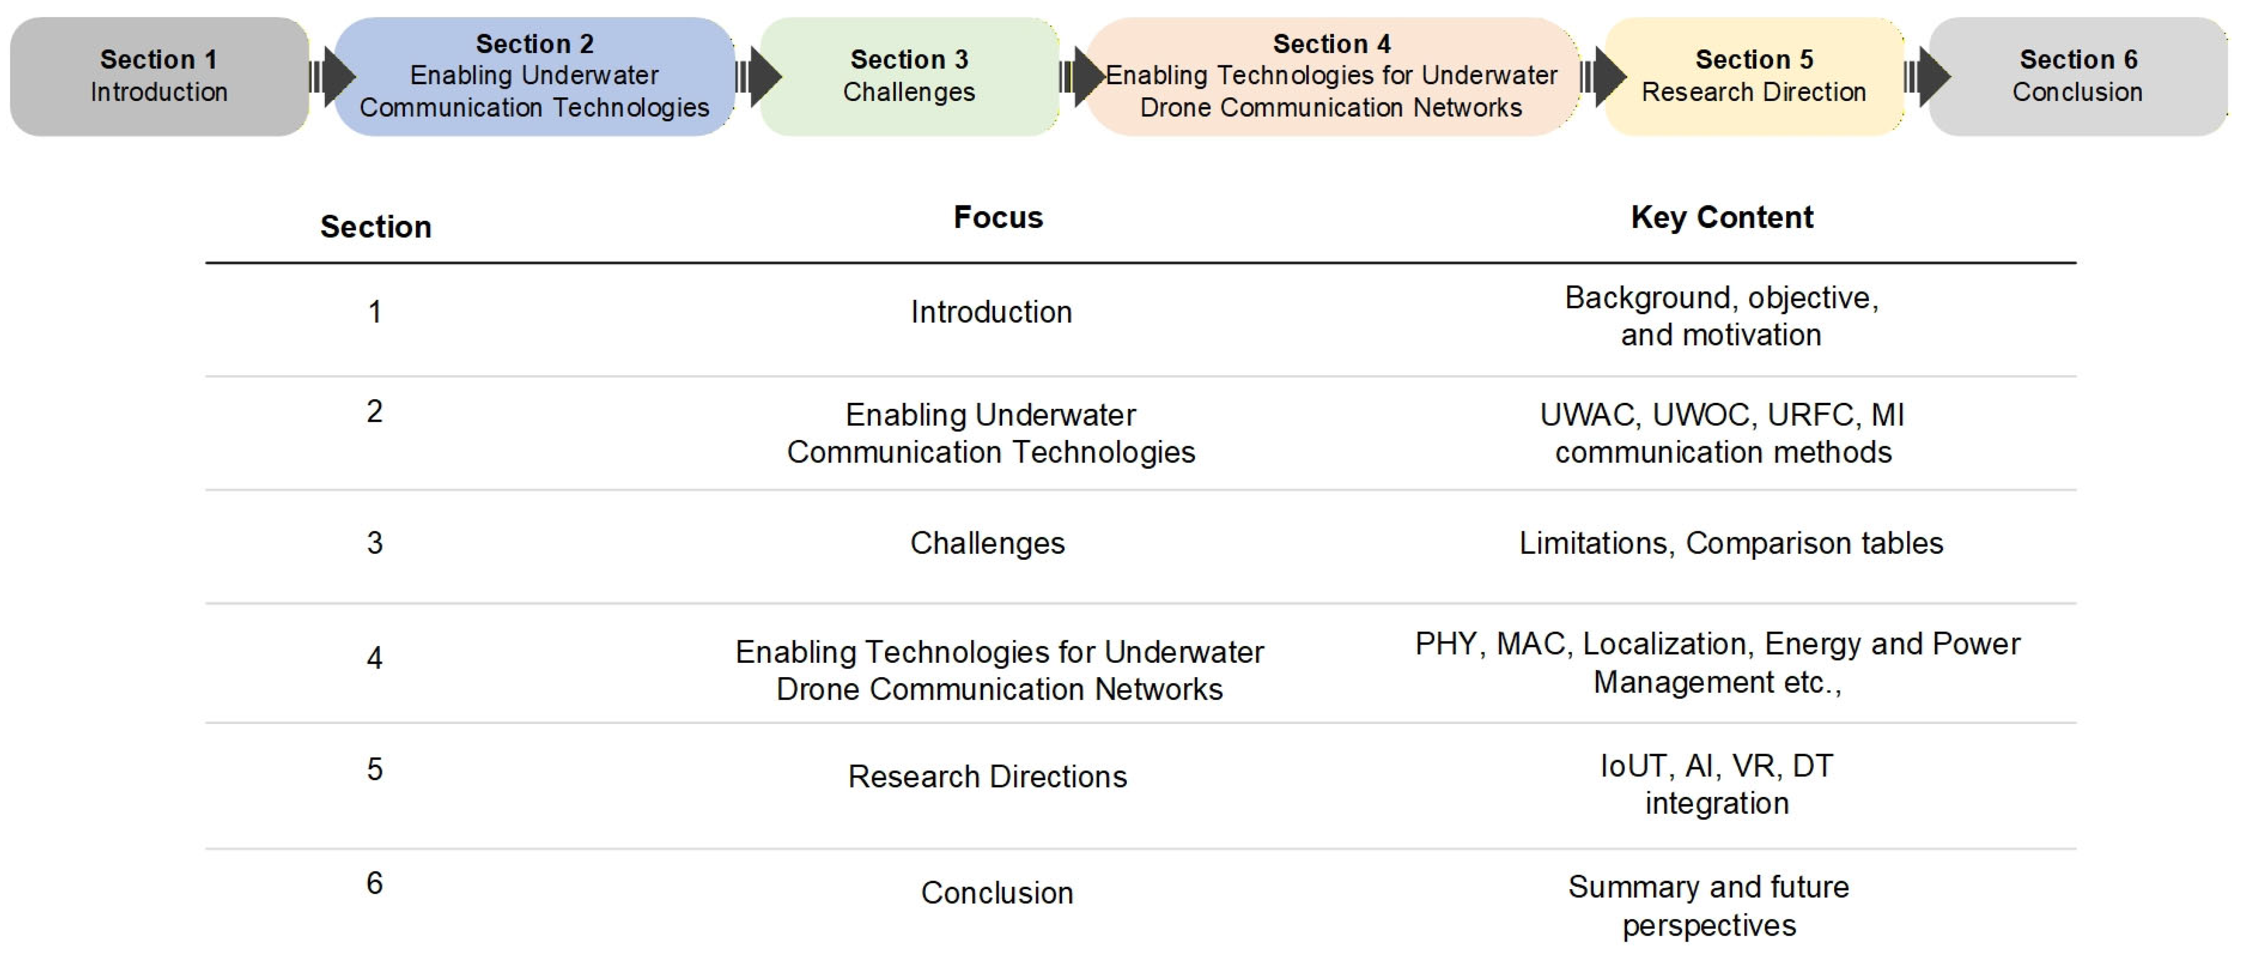Click the "Focus" column header
Image resolution: width=2254 pixels, height=957 pixels.
click(x=998, y=218)
